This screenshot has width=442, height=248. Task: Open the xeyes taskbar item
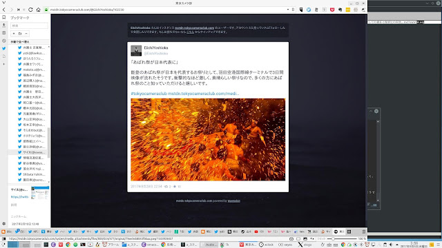(285, 245)
